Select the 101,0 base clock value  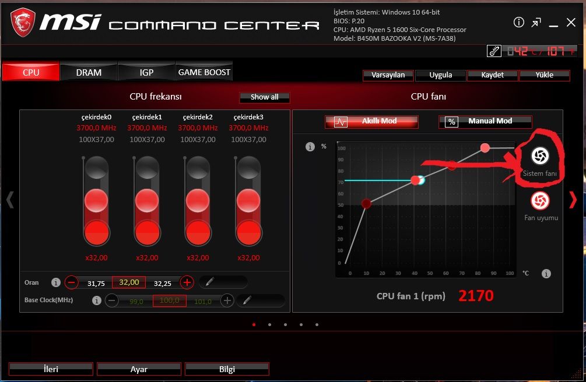coord(203,301)
